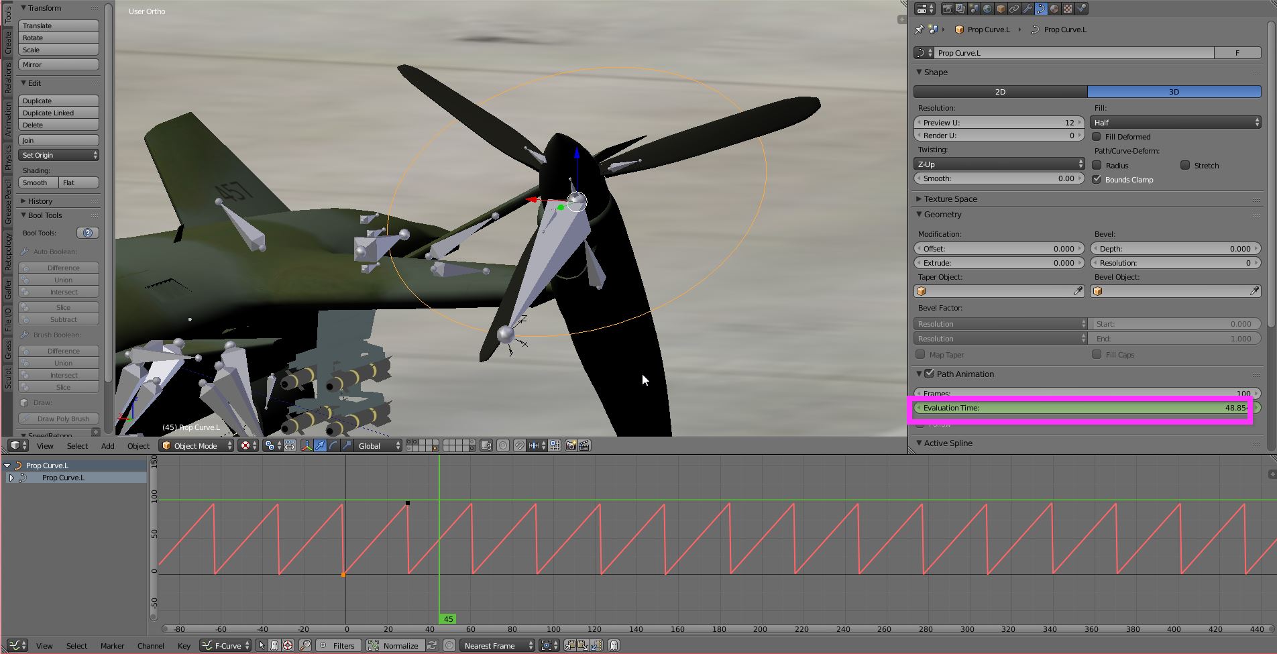This screenshot has width=1277, height=654.
Task: Click the Translate button
Action: [x=59, y=25]
